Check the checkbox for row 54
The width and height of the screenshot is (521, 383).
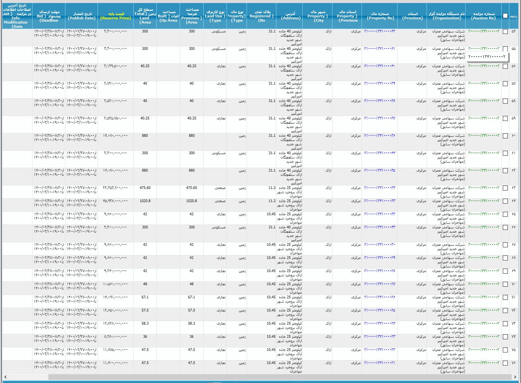(505, 32)
